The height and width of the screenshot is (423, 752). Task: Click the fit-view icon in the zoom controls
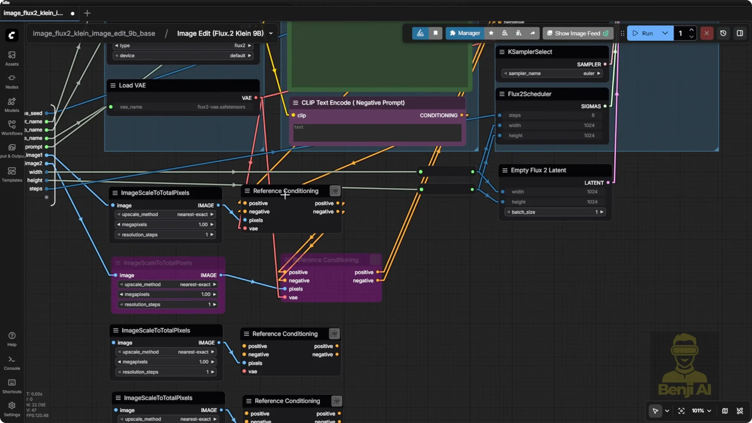(x=681, y=411)
